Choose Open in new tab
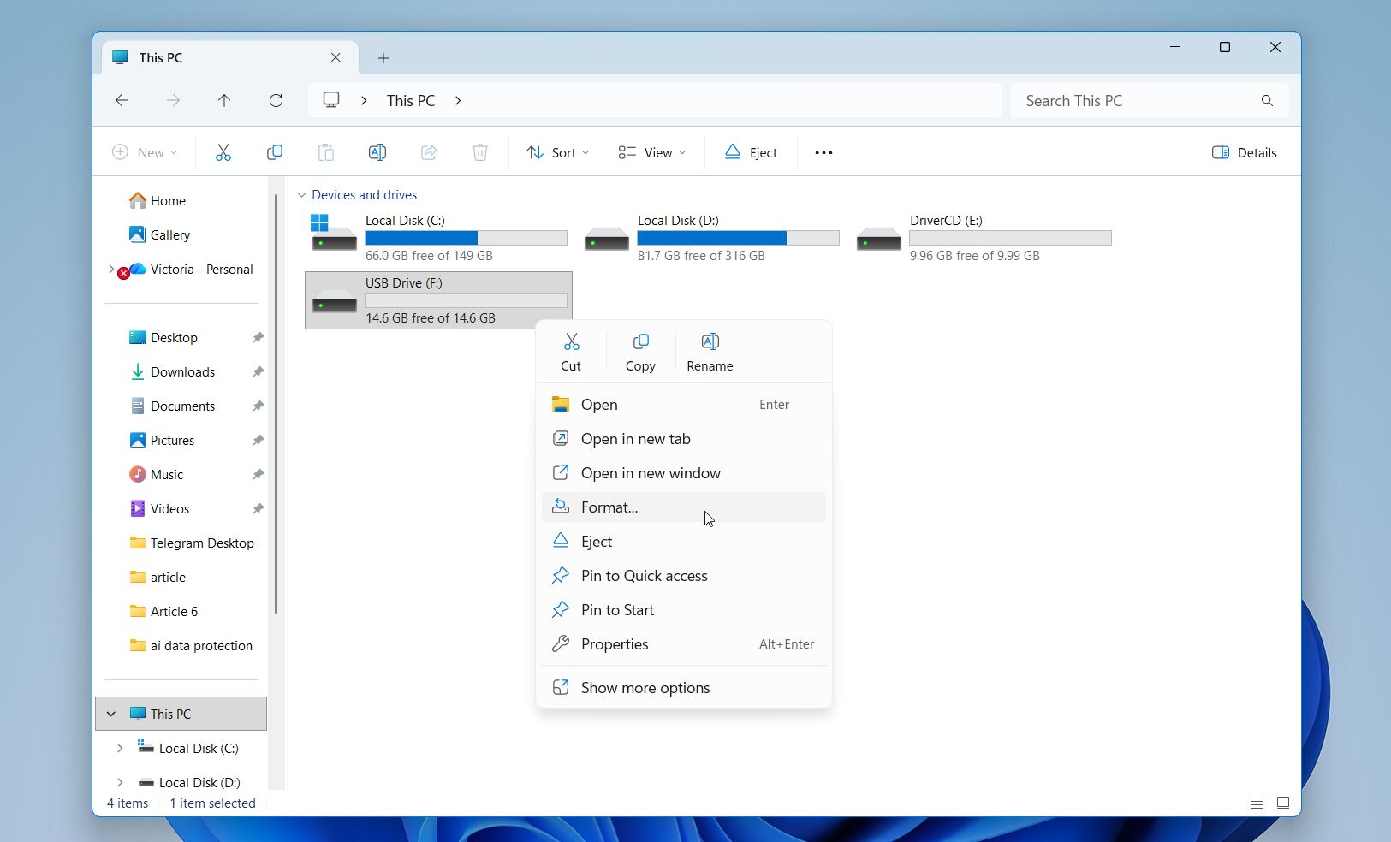Screen dimensions: 1391x842 (x=684, y=439)
